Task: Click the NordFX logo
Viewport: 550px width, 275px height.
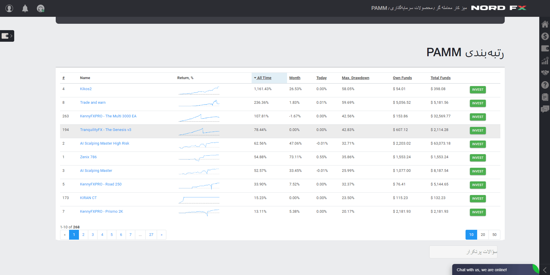Action: (499, 8)
